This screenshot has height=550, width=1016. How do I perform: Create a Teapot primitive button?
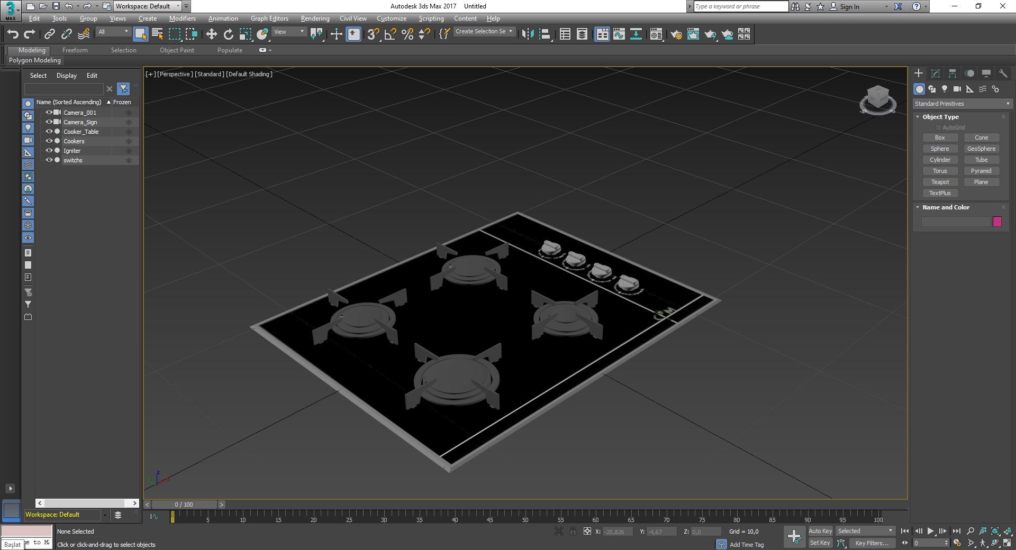click(940, 182)
